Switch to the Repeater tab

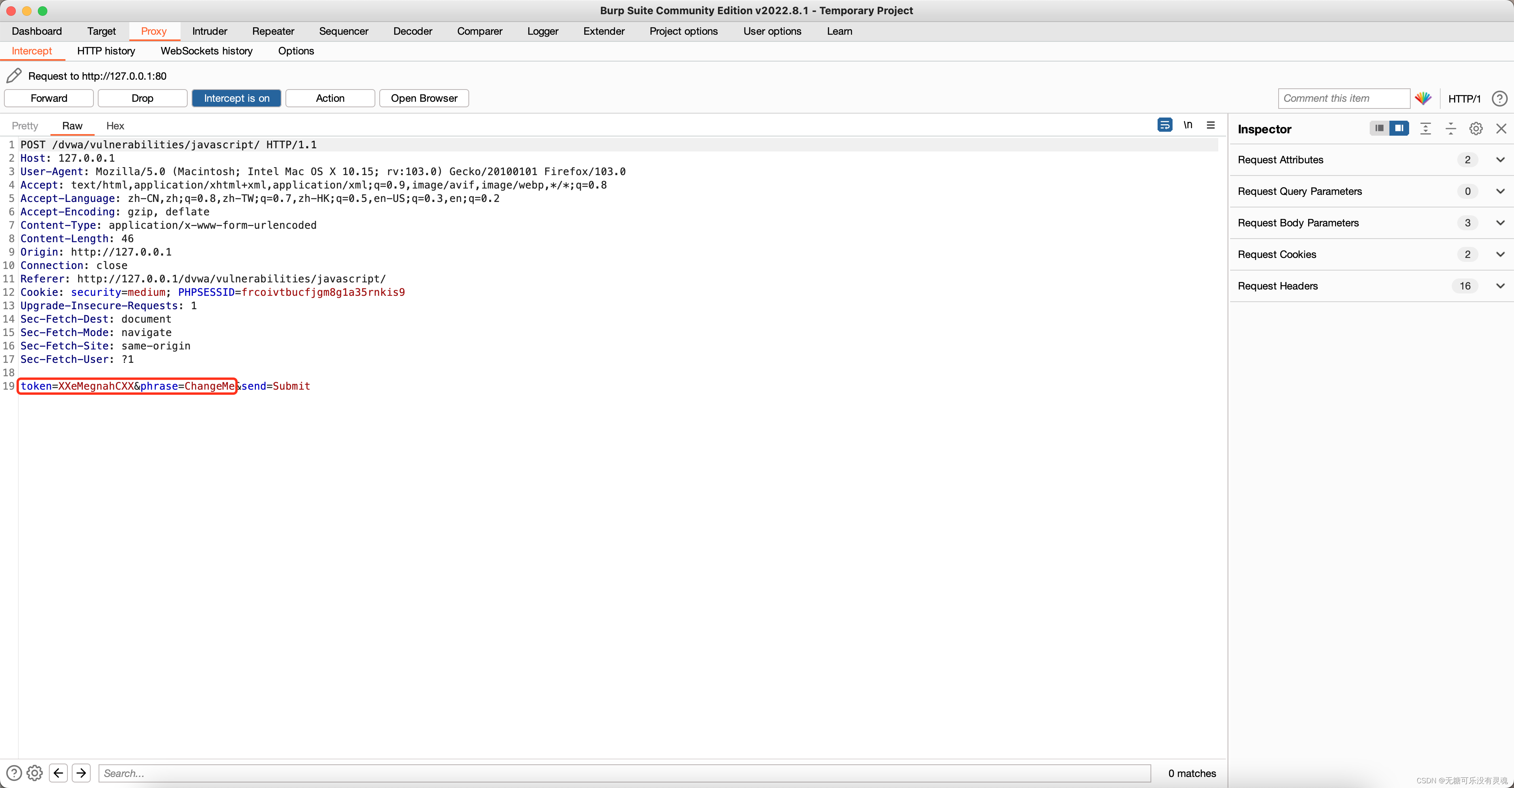(x=273, y=31)
